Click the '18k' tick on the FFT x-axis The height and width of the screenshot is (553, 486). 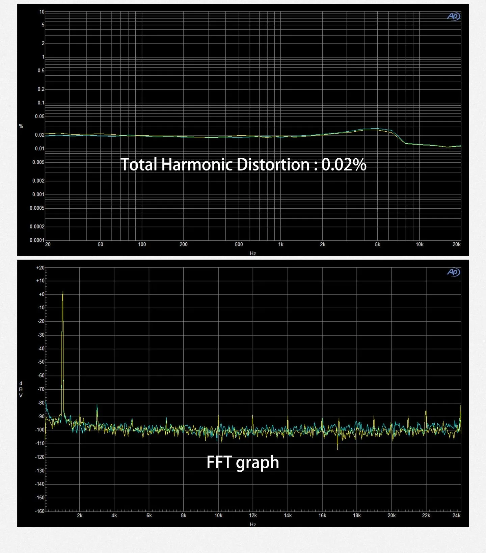click(357, 515)
